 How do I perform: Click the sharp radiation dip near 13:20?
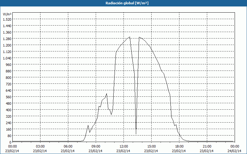point(136,134)
